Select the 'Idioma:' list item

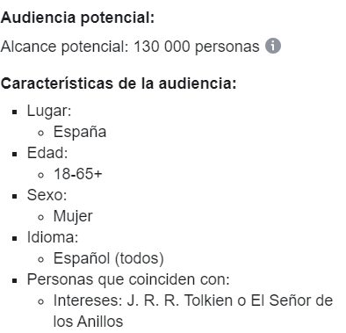(x=53, y=237)
